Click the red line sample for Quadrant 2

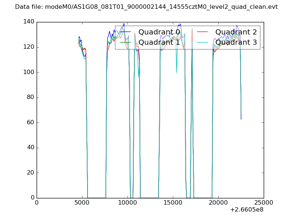coord(202,32)
